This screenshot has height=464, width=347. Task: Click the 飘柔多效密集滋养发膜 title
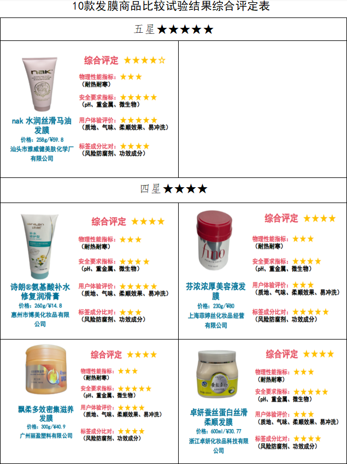click(x=46, y=413)
